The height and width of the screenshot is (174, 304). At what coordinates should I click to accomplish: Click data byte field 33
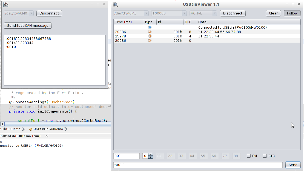(x=182, y=156)
